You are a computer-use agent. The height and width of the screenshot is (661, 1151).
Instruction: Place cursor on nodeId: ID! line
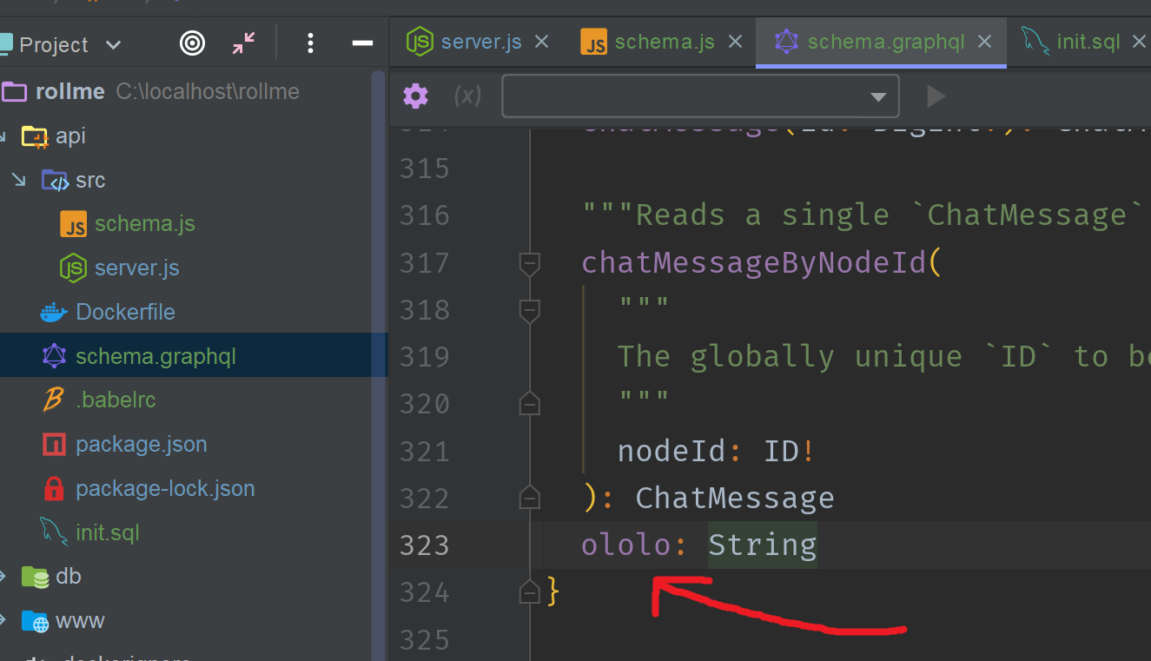click(717, 452)
